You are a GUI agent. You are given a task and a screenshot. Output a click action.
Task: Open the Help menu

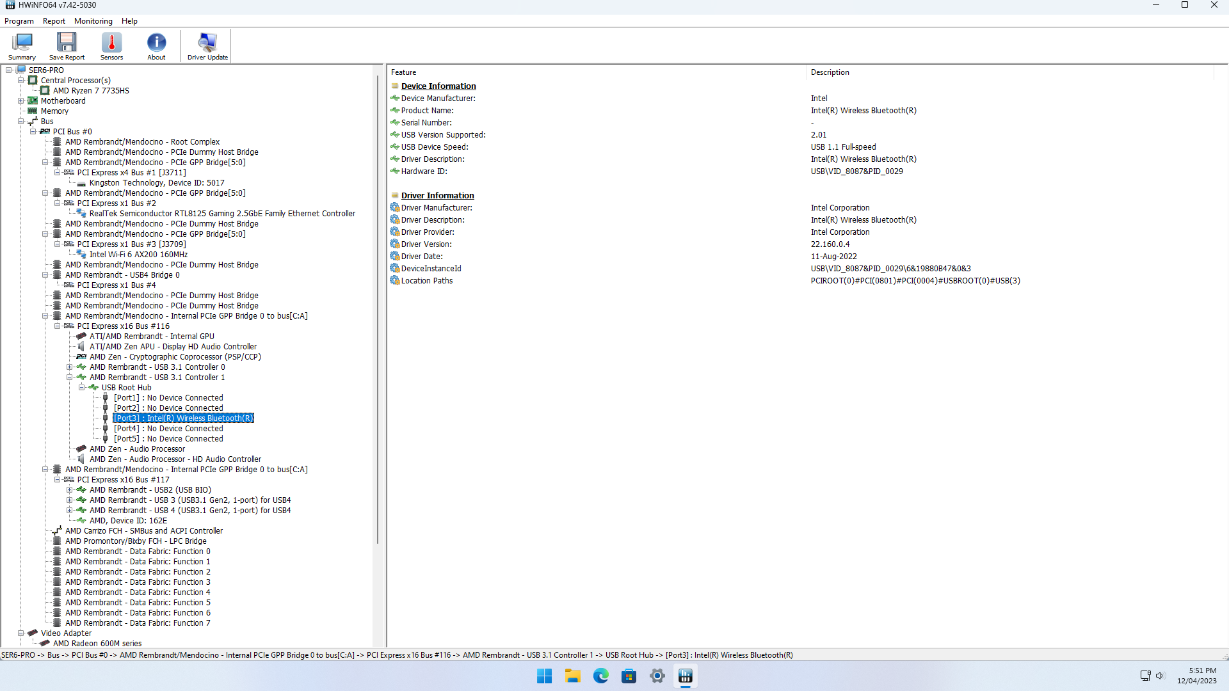tap(130, 21)
